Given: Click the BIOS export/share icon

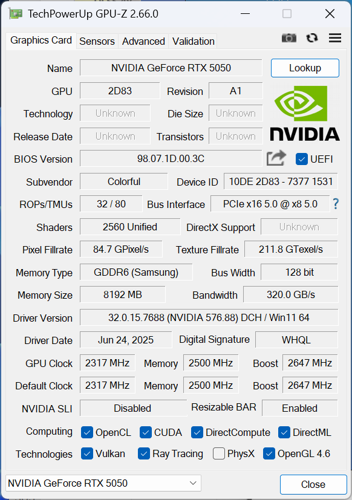Looking at the screenshot, I should (x=276, y=157).
